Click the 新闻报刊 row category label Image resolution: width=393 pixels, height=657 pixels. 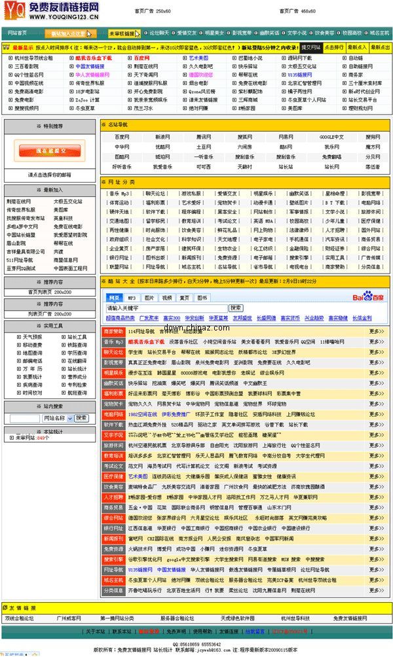click(x=113, y=539)
